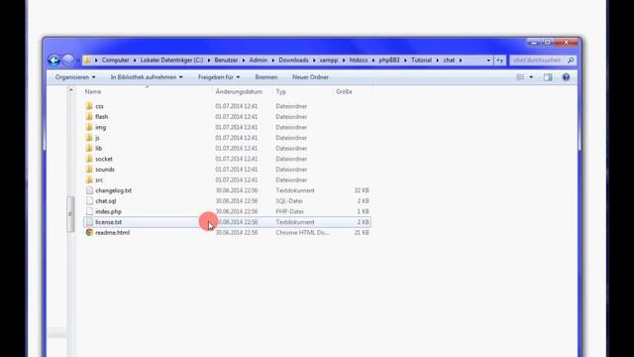
Task: Change view using the view icon
Action: 520,77
